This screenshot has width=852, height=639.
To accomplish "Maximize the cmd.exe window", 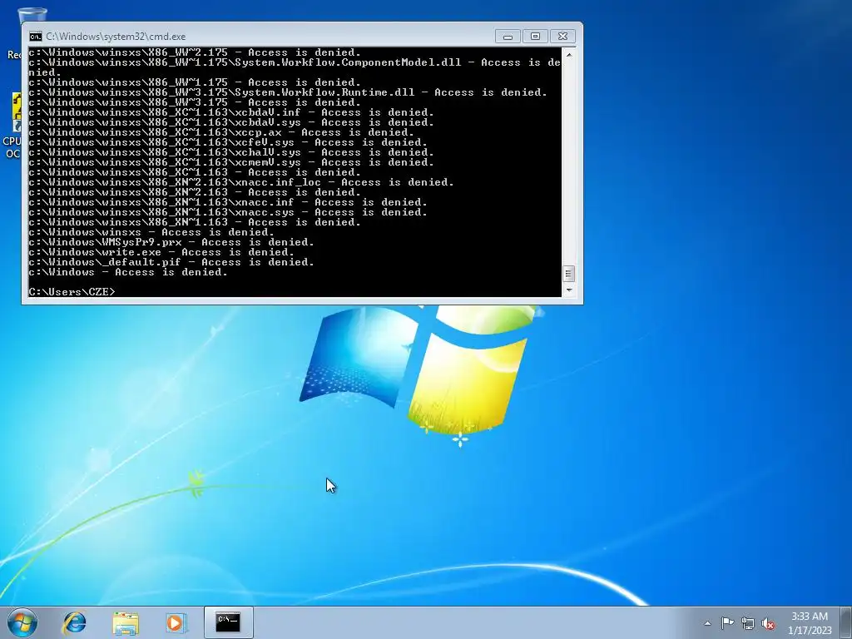I will tap(535, 37).
